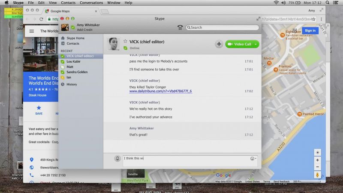The width and height of the screenshot is (343, 193).
Task: Open the Contacts menu in menu bar
Action: click(x=68, y=3)
